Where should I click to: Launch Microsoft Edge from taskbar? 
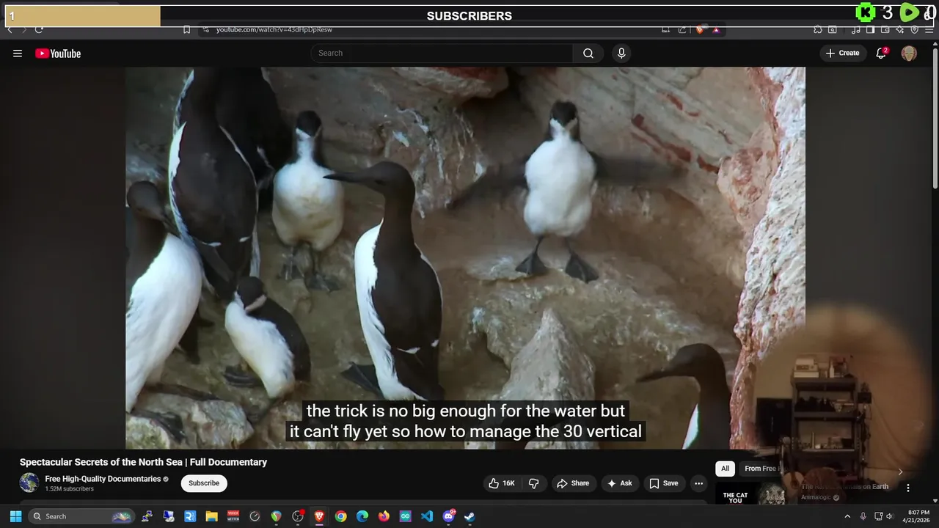click(362, 516)
